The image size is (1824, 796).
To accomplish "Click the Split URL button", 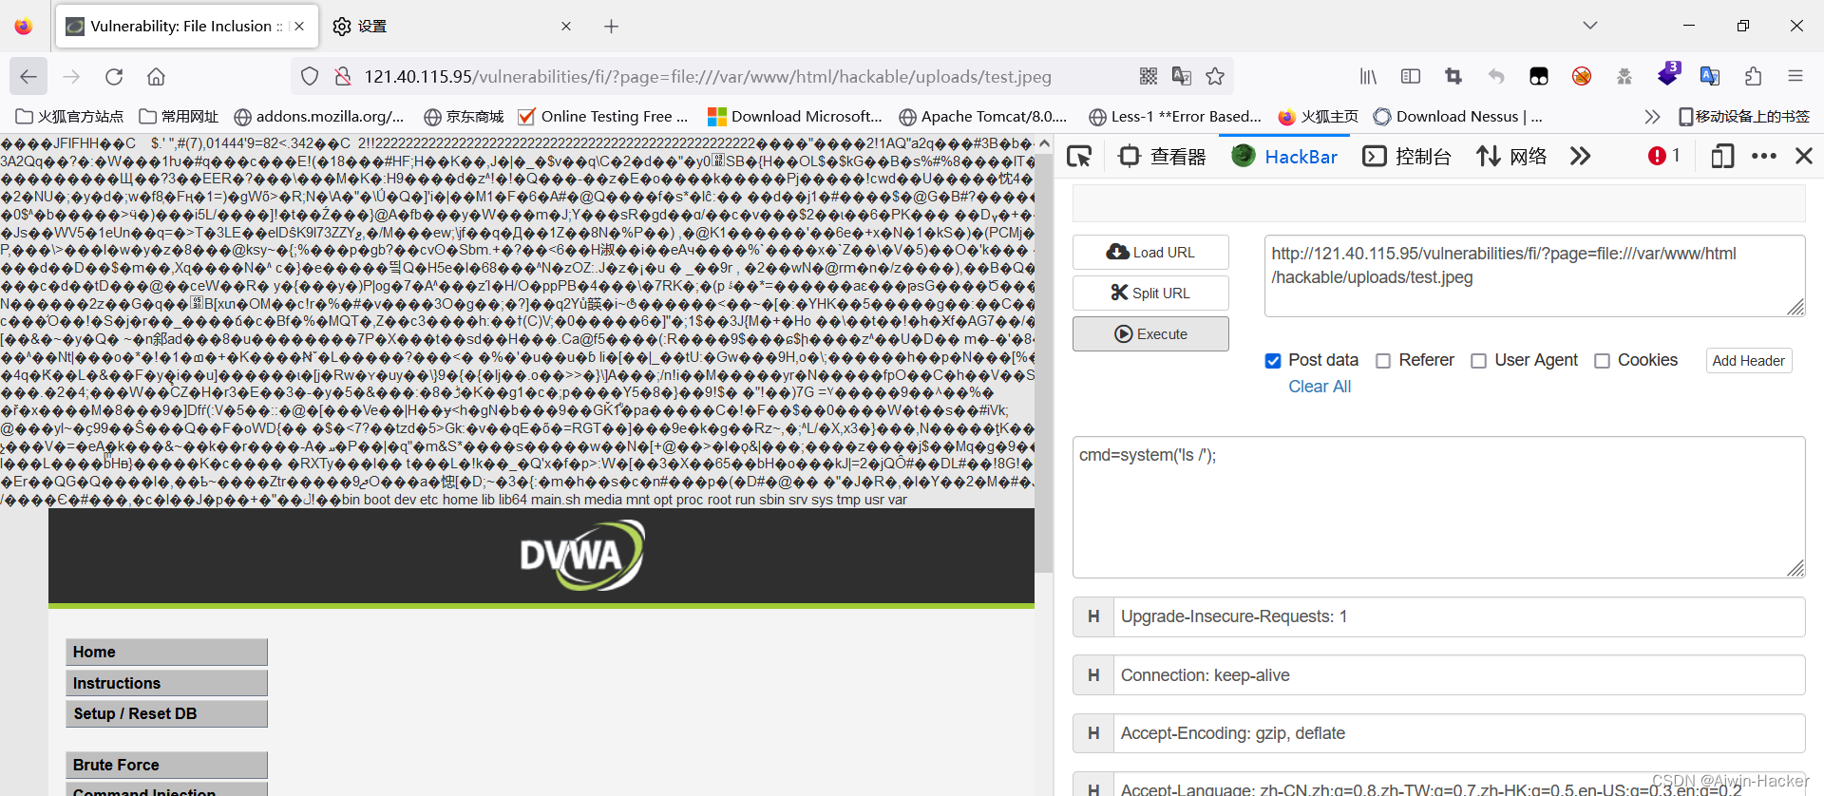I will (1150, 293).
